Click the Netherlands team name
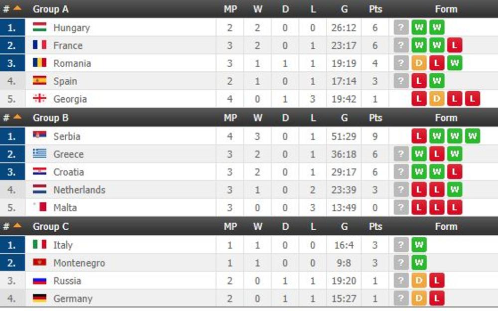Image resolution: width=498 pixels, height=311 pixels. point(79,190)
